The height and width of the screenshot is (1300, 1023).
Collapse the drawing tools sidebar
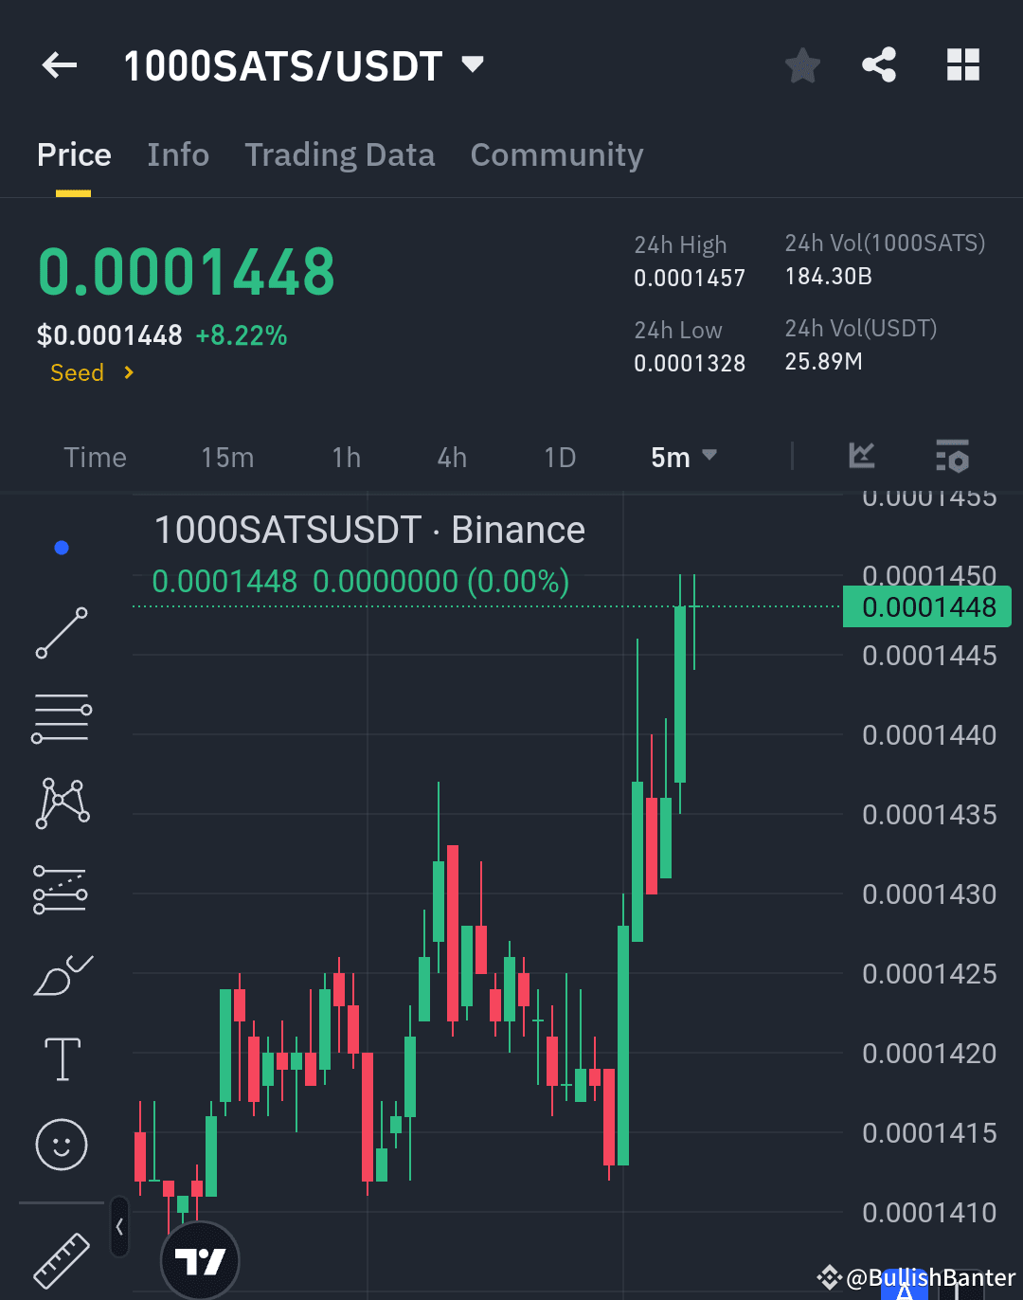pyautogui.click(x=119, y=1224)
